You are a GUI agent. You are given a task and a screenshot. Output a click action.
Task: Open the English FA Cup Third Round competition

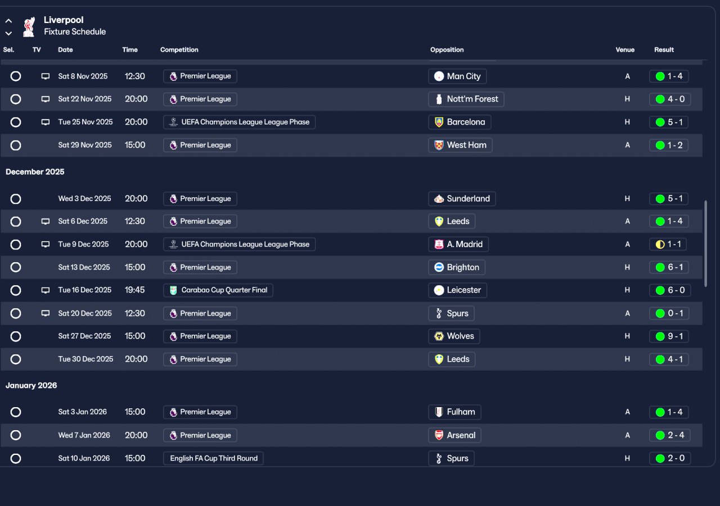click(213, 458)
